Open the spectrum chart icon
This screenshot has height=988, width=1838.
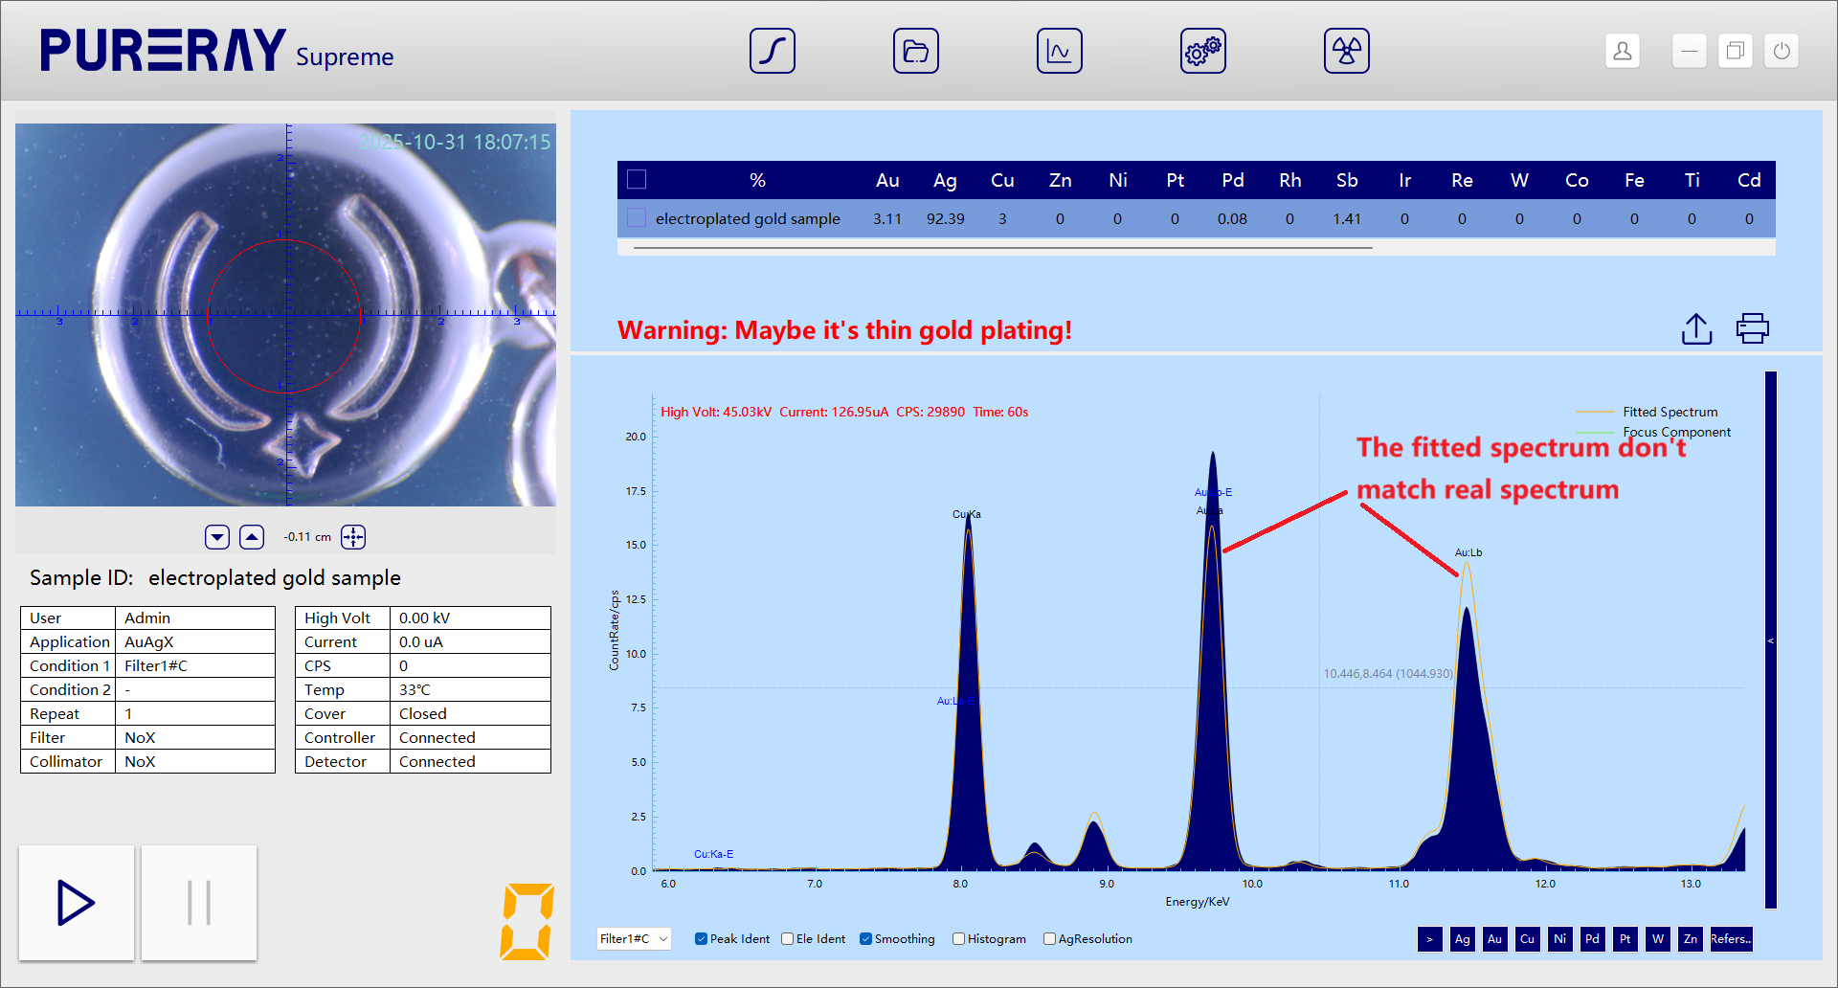click(1059, 51)
